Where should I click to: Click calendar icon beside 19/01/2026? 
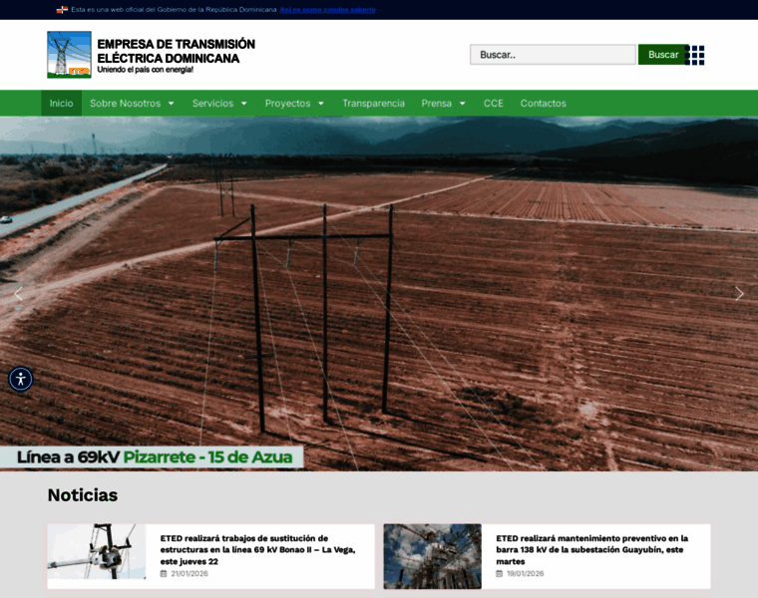pos(500,573)
